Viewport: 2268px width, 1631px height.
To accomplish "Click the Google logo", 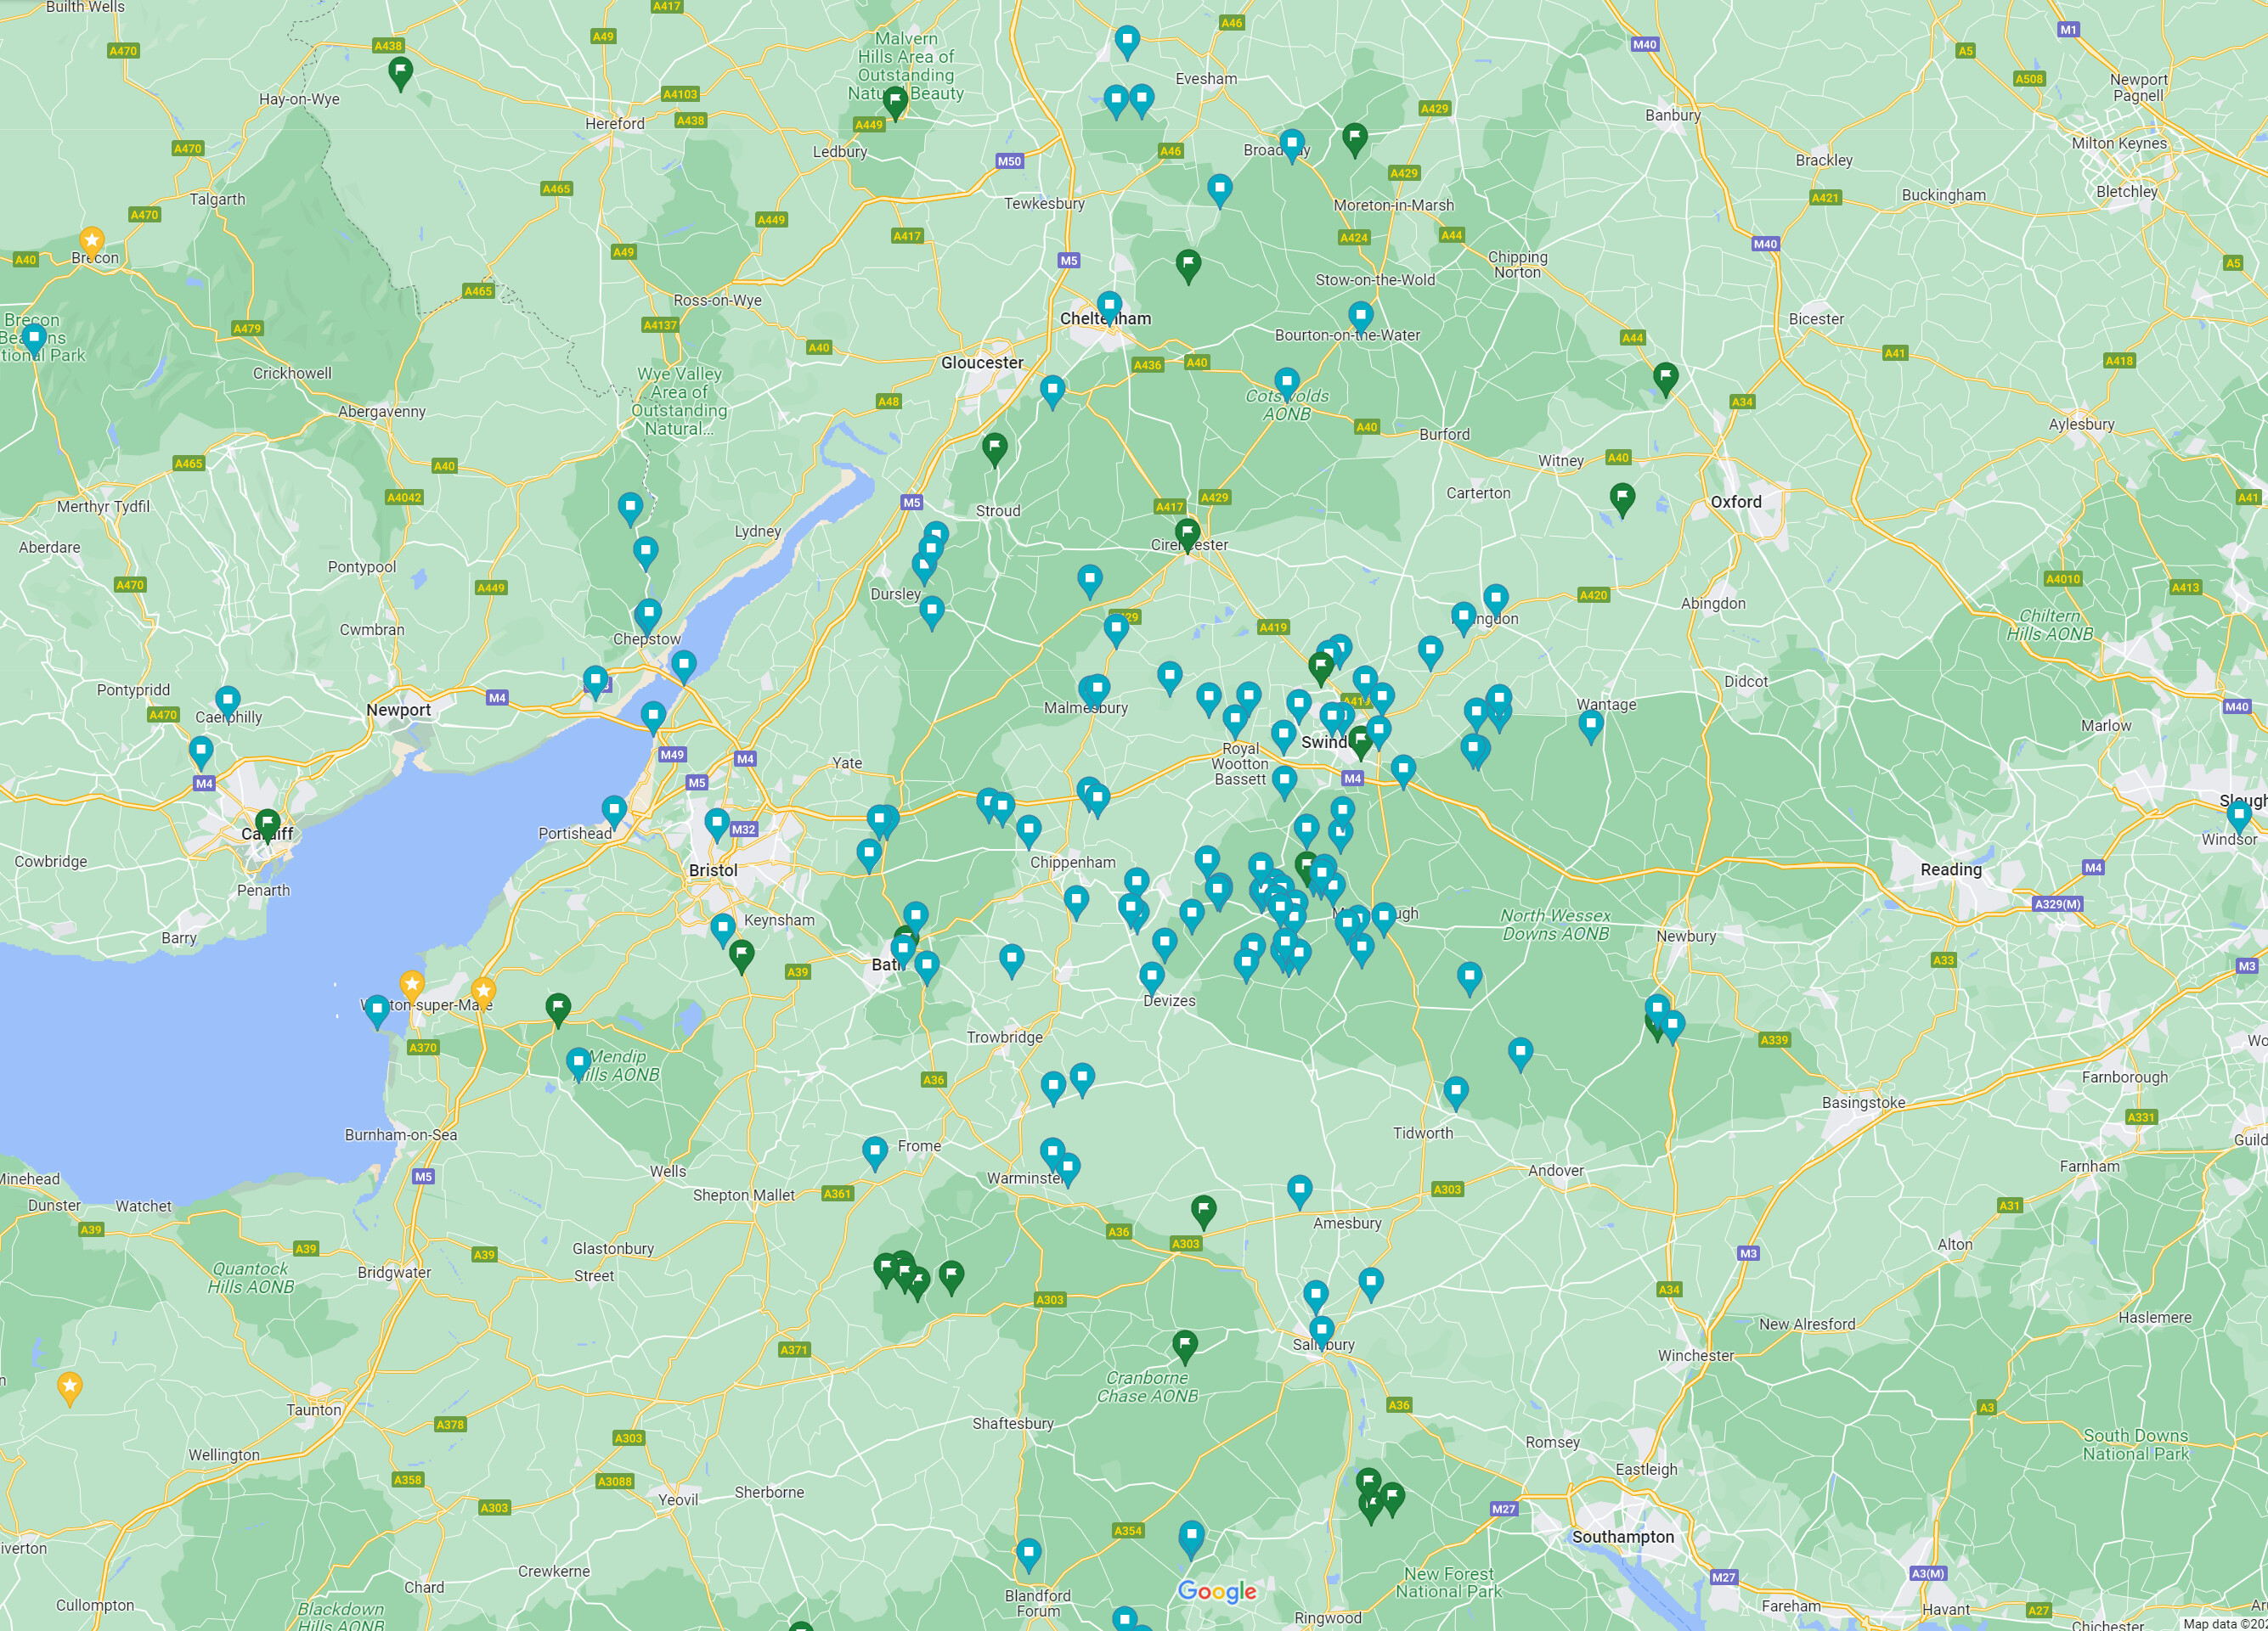I will coord(1218,1592).
